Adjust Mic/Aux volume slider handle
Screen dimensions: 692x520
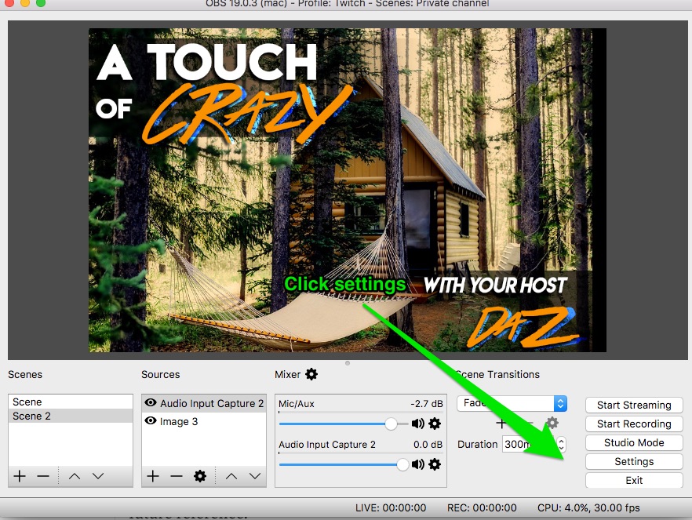[391, 424]
